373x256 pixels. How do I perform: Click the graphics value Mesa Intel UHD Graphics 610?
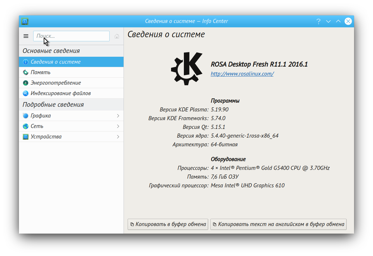click(x=248, y=186)
